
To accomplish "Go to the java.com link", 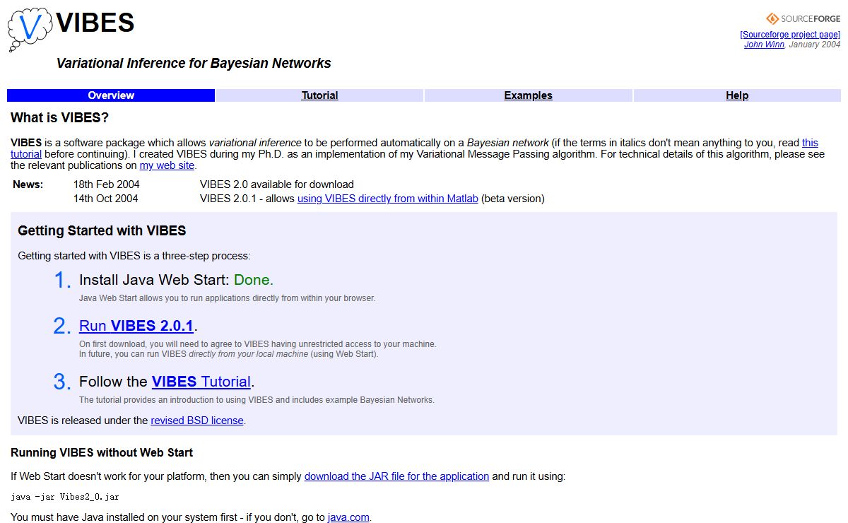I will [x=348, y=517].
